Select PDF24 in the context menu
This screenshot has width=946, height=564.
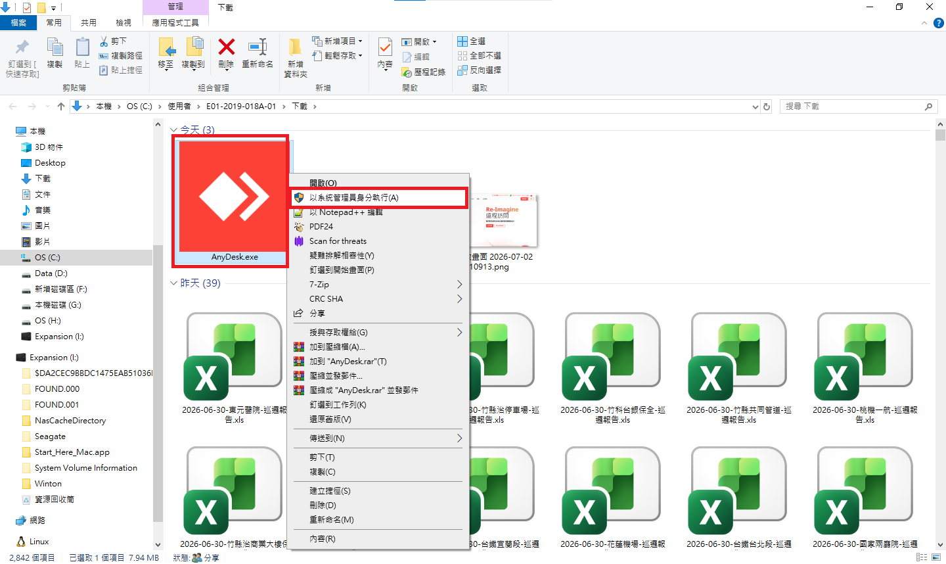click(378, 226)
